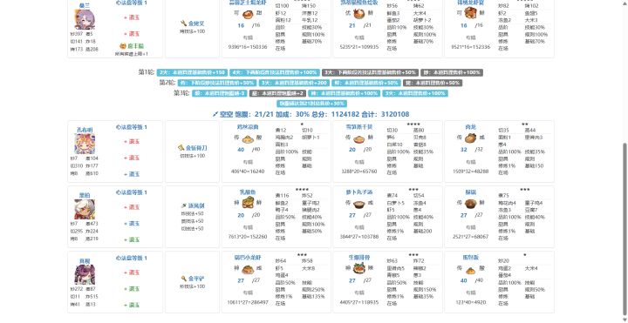Click blue quantity 27 of 生爆排骨
628x323 pixels.
[x=352, y=280]
